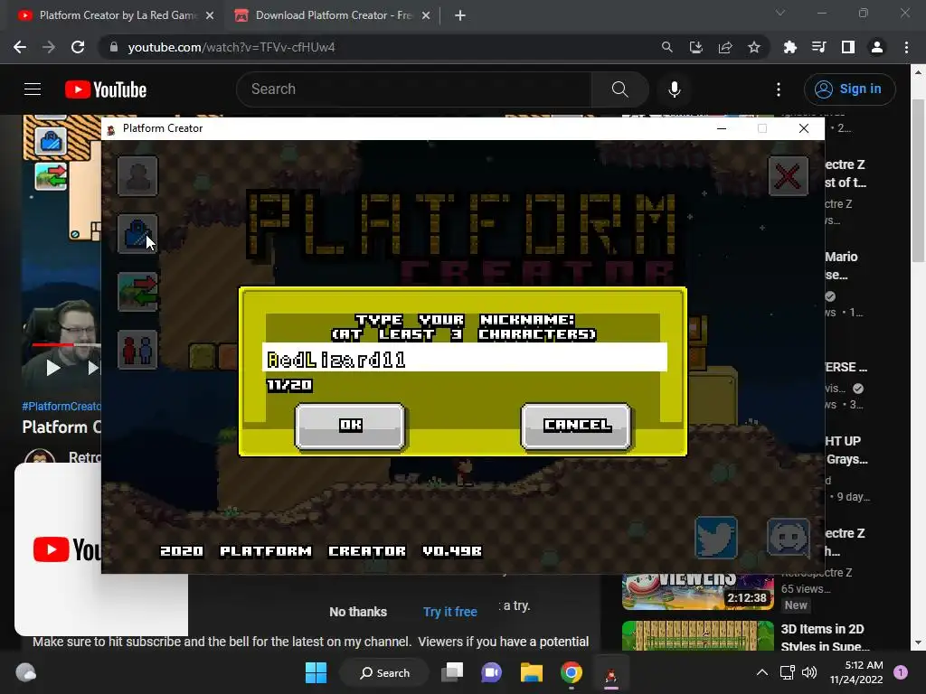
Task: Click the profile silhouette icon in Platform Creator
Action: pyautogui.click(x=137, y=176)
